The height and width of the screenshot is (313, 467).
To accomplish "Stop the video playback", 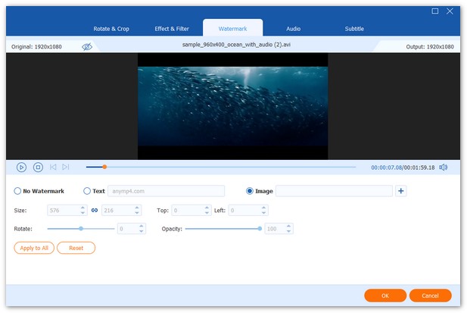I will (38, 167).
